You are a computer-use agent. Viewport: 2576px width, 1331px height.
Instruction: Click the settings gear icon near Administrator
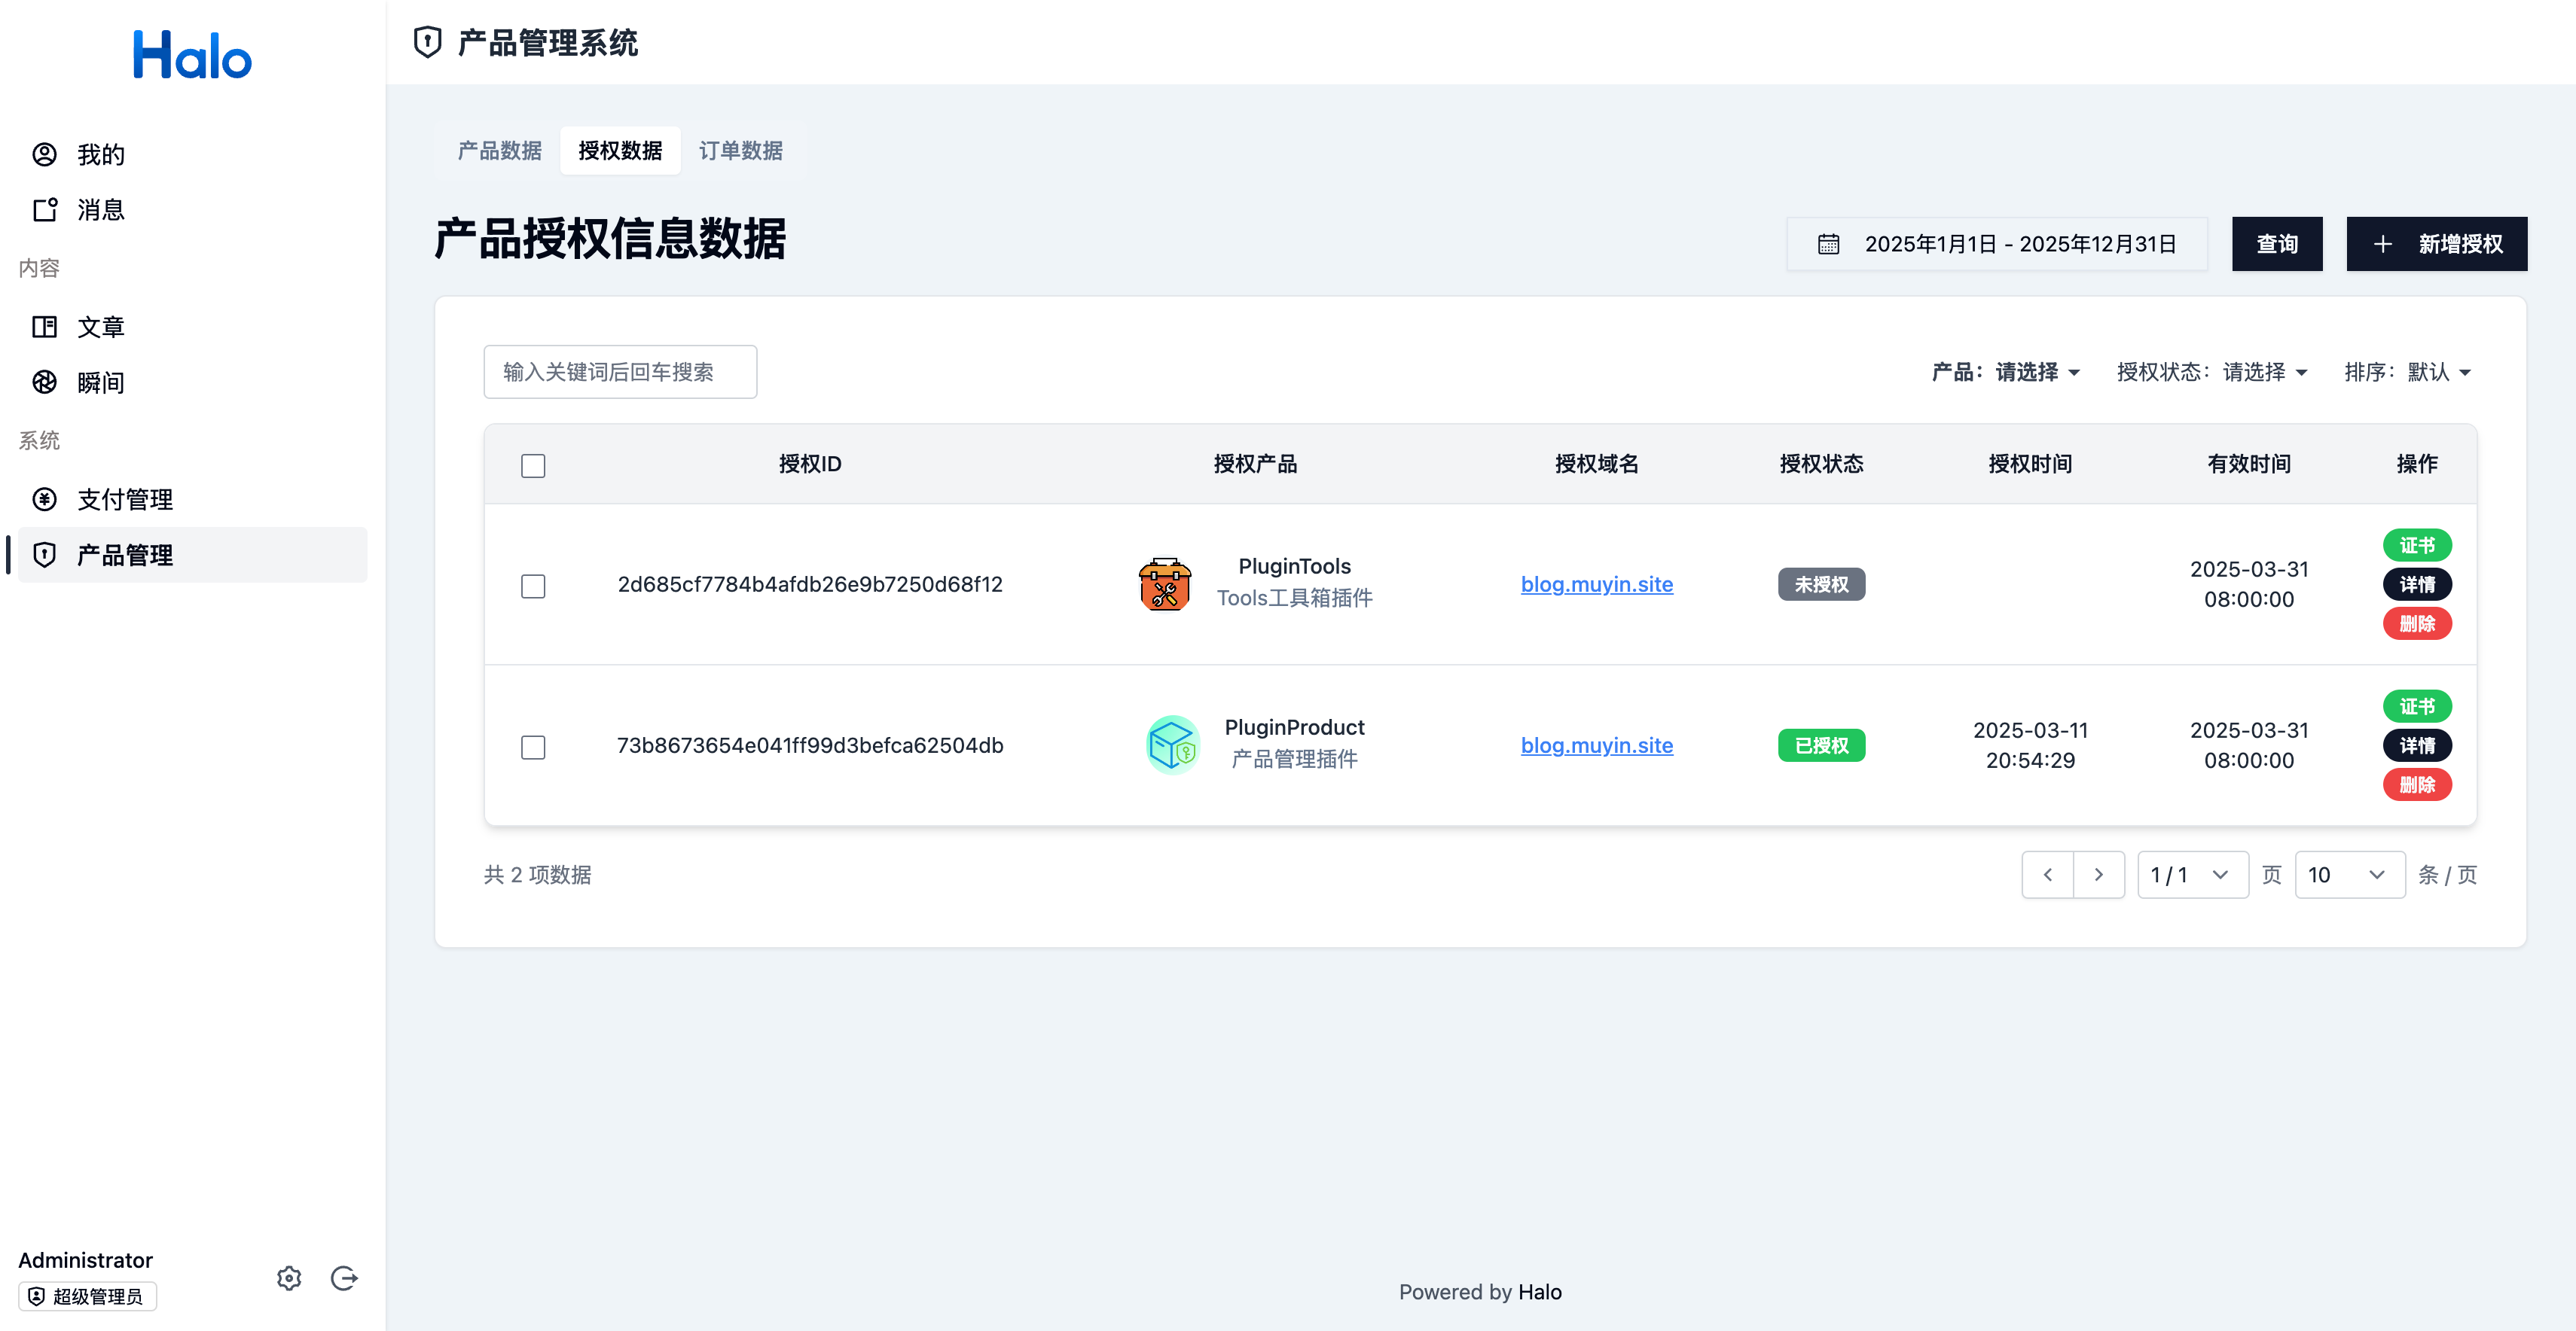point(289,1278)
